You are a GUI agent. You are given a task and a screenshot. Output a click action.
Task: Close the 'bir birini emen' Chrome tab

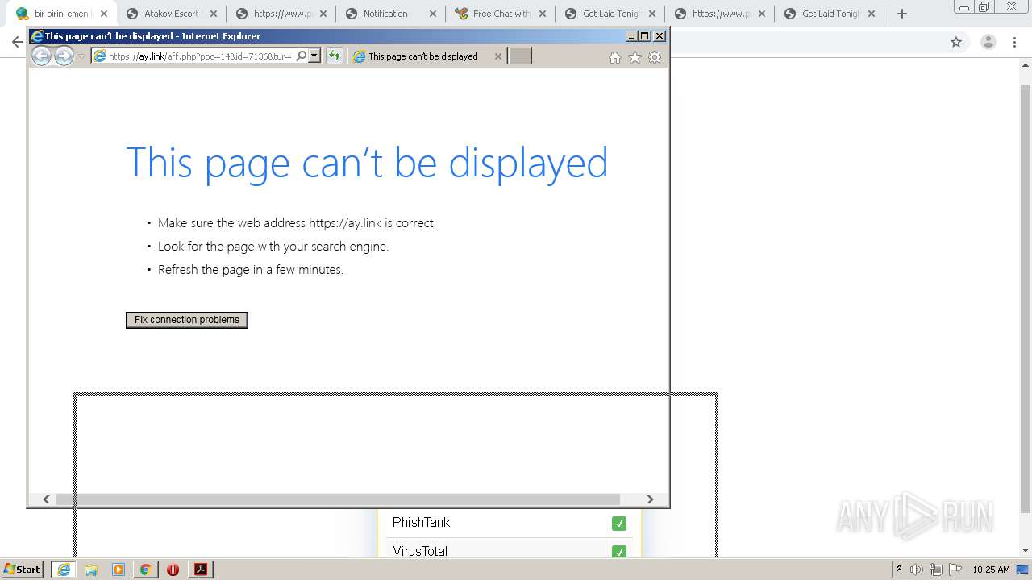coord(104,14)
